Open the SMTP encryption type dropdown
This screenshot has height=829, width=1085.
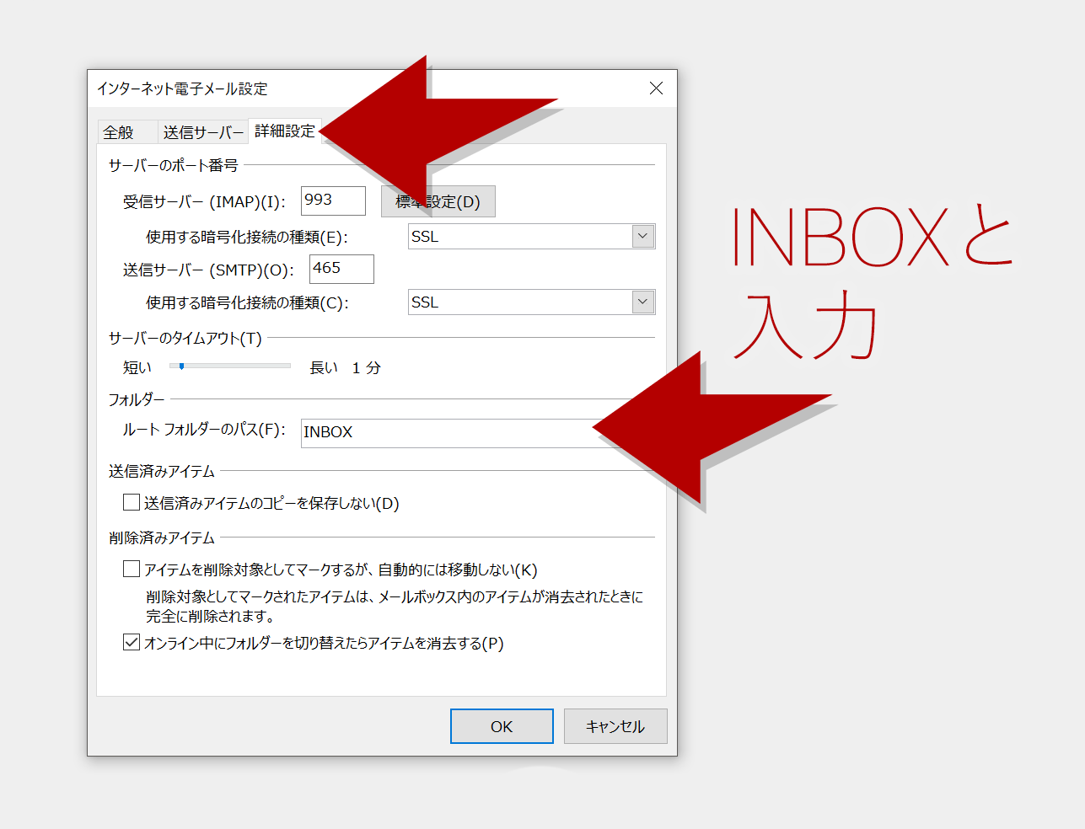click(643, 302)
